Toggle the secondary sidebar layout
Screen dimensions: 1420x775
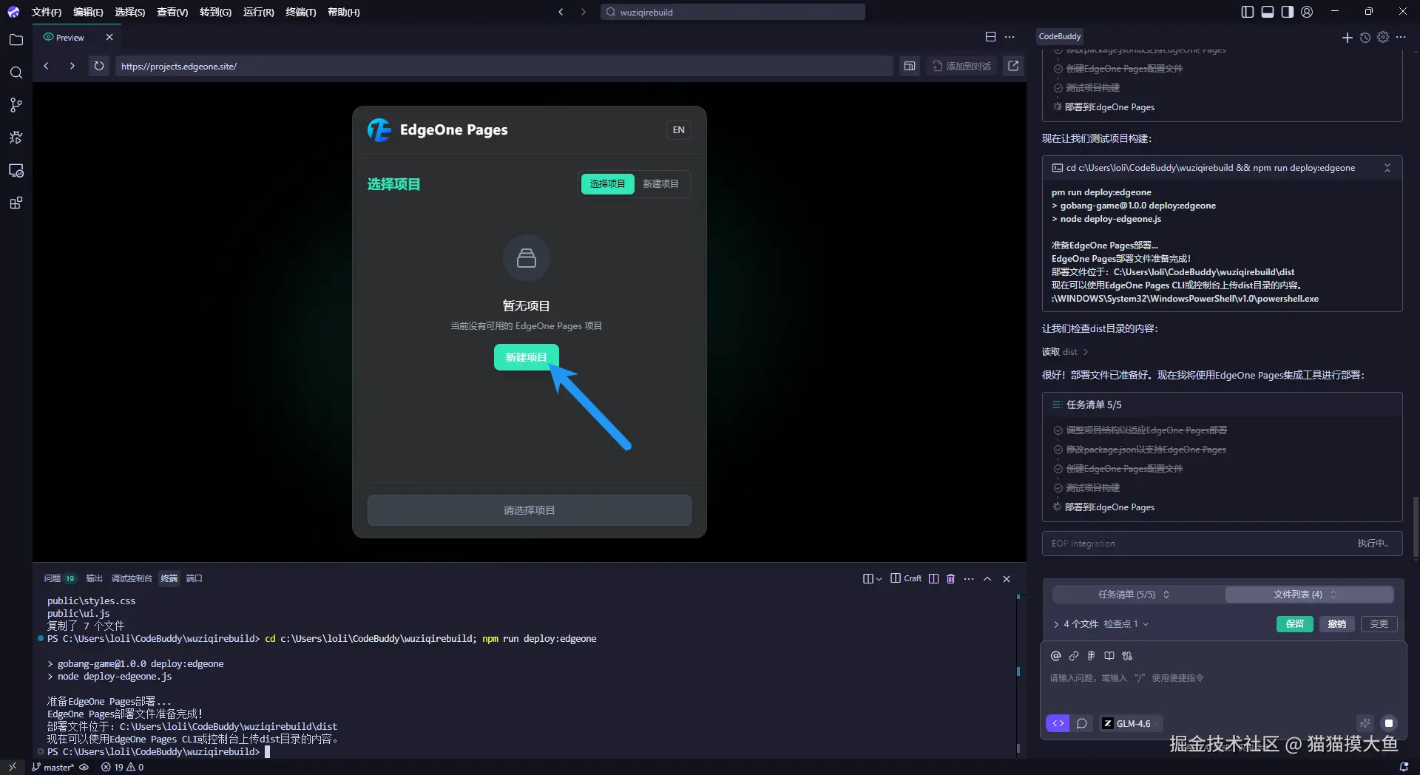[1288, 12]
